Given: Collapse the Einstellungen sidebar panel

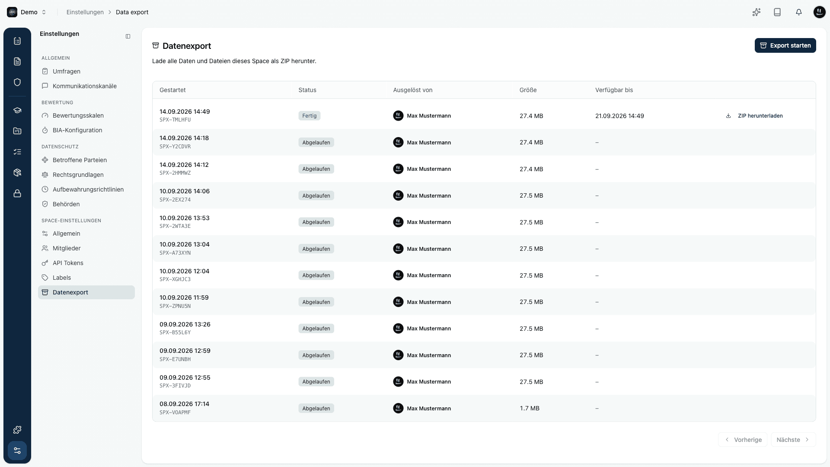Looking at the screenshot, I should [128, 36].
